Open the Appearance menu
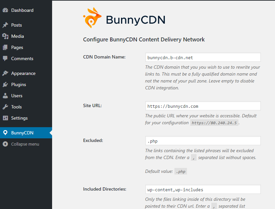Image resolution: width=275 pixels, height=209 pixels. 26,73
